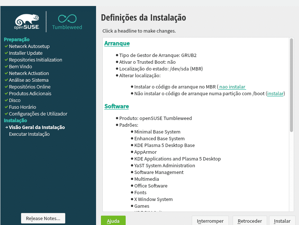Open Release Notes
Screen dimensions: 299x225
(43, 218)
